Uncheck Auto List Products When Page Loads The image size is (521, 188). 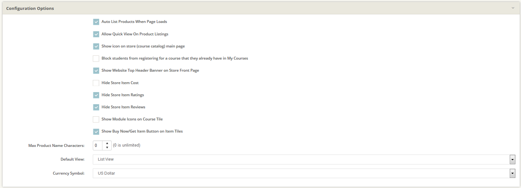96,22
